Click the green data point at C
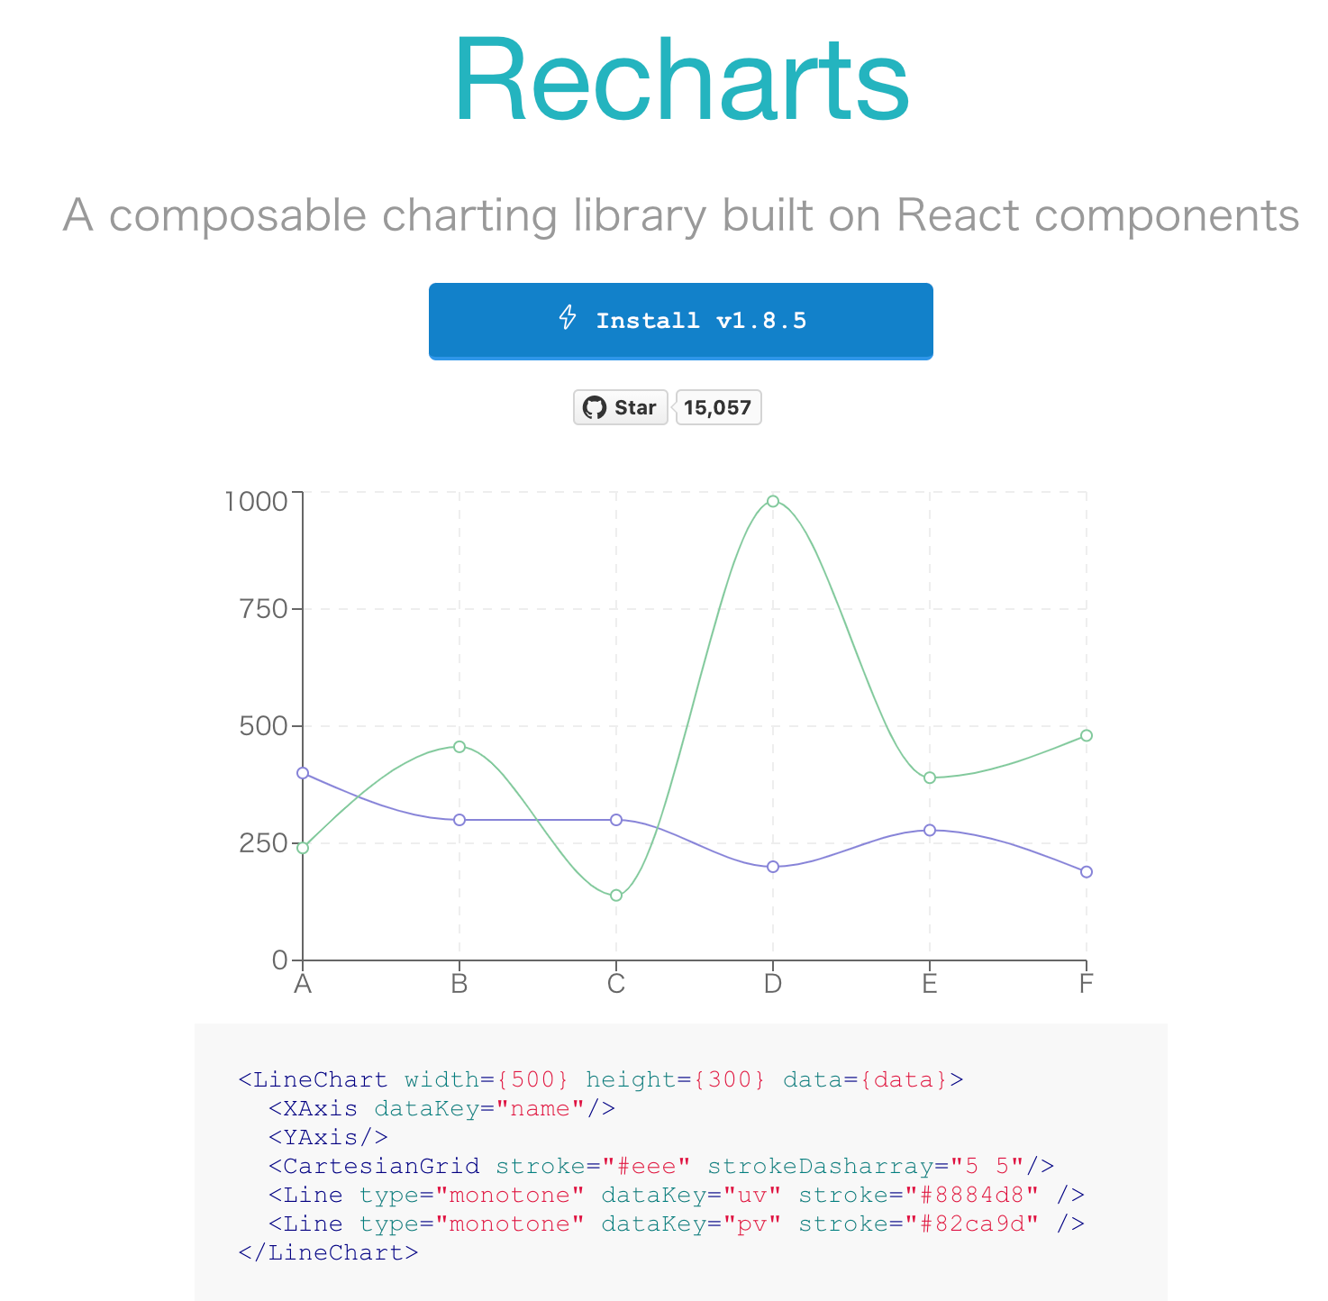Screen dimensions: 1328x1301 615,895
